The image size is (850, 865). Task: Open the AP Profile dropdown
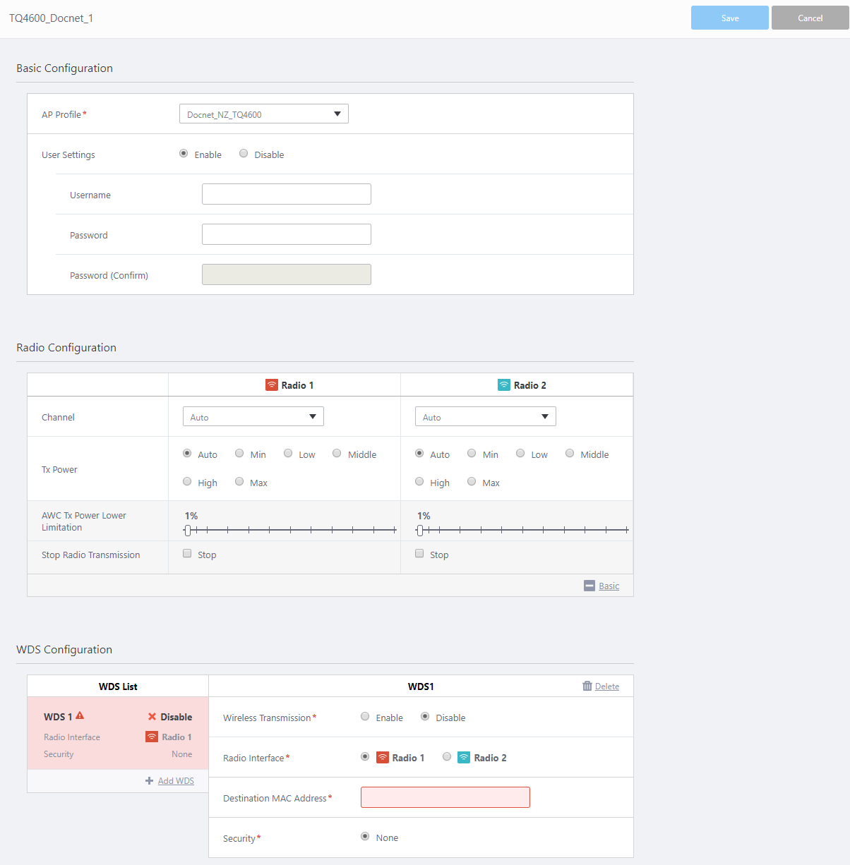[263, 114]
